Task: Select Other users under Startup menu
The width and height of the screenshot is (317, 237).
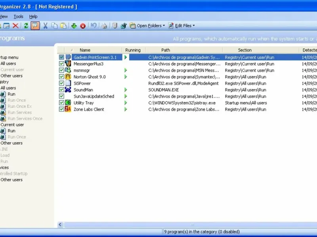Action: pos(11,76)
